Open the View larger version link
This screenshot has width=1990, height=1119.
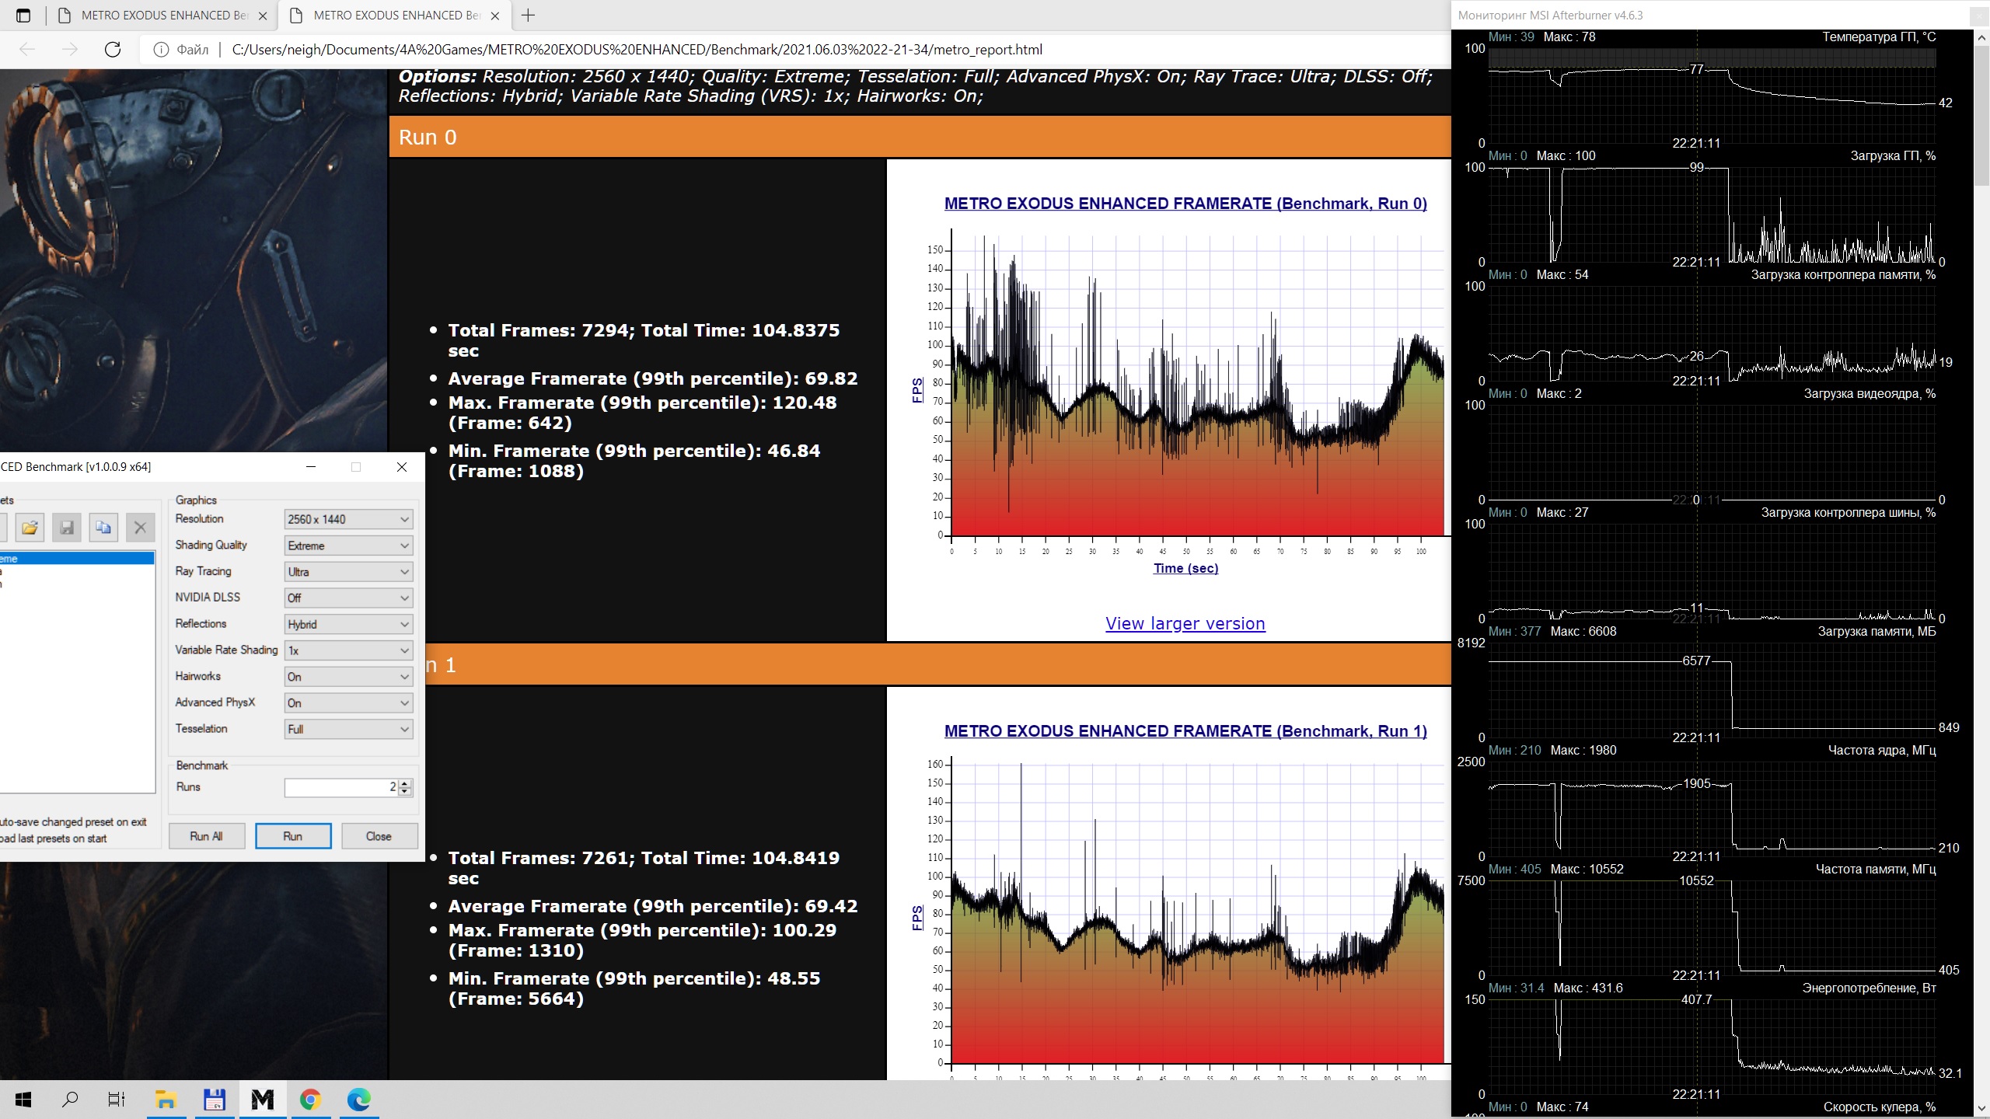click(1185, 623)
